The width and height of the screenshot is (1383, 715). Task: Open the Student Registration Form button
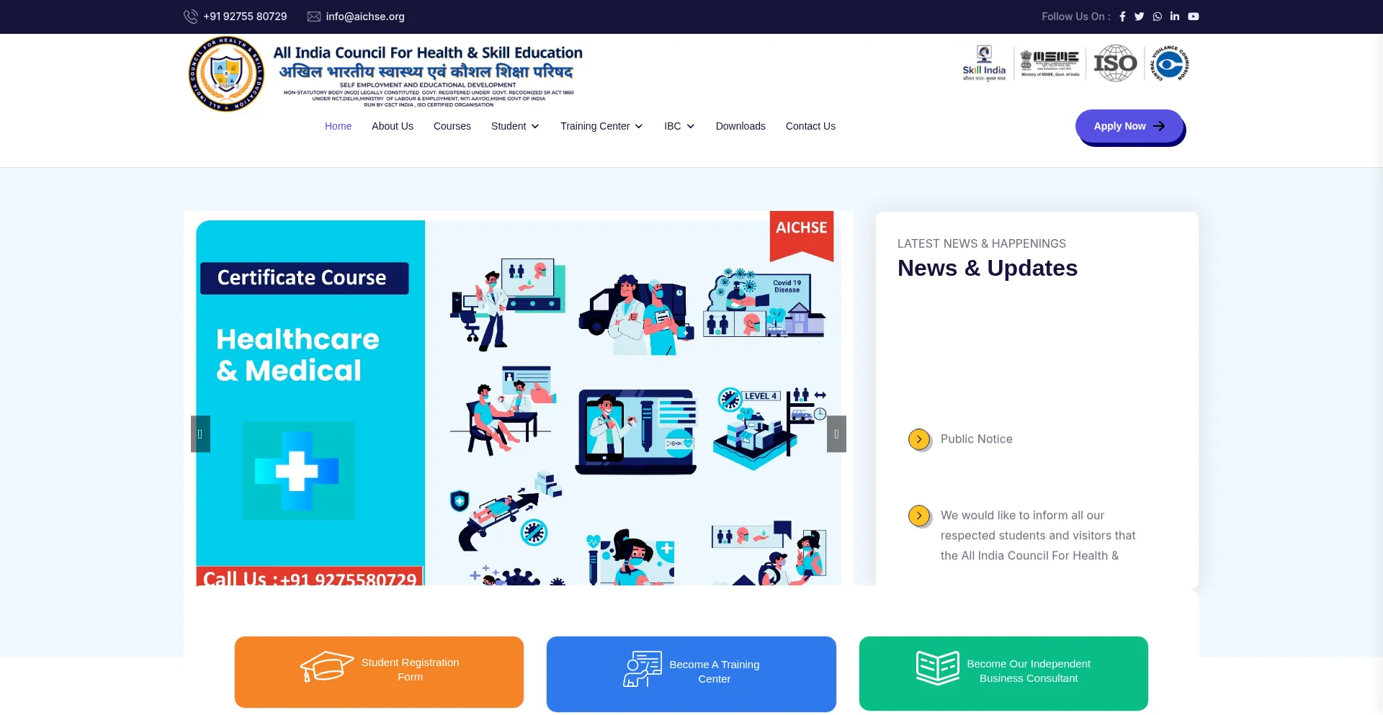pyautogui.click(x=379, y=671)
